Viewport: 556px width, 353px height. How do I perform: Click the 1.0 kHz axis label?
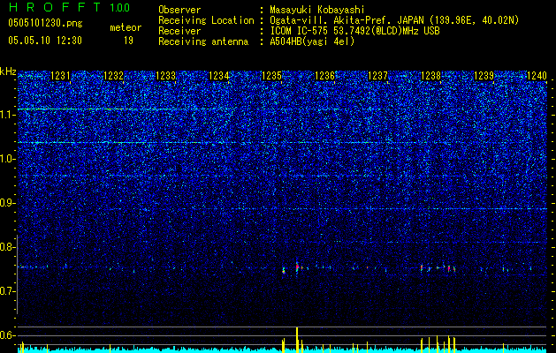[7, 159]
